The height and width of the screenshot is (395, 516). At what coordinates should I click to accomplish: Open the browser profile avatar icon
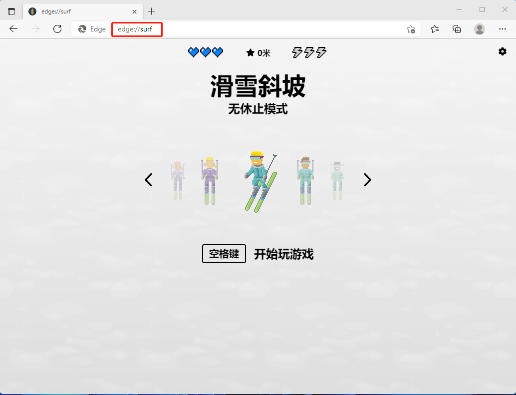(479, 29)
